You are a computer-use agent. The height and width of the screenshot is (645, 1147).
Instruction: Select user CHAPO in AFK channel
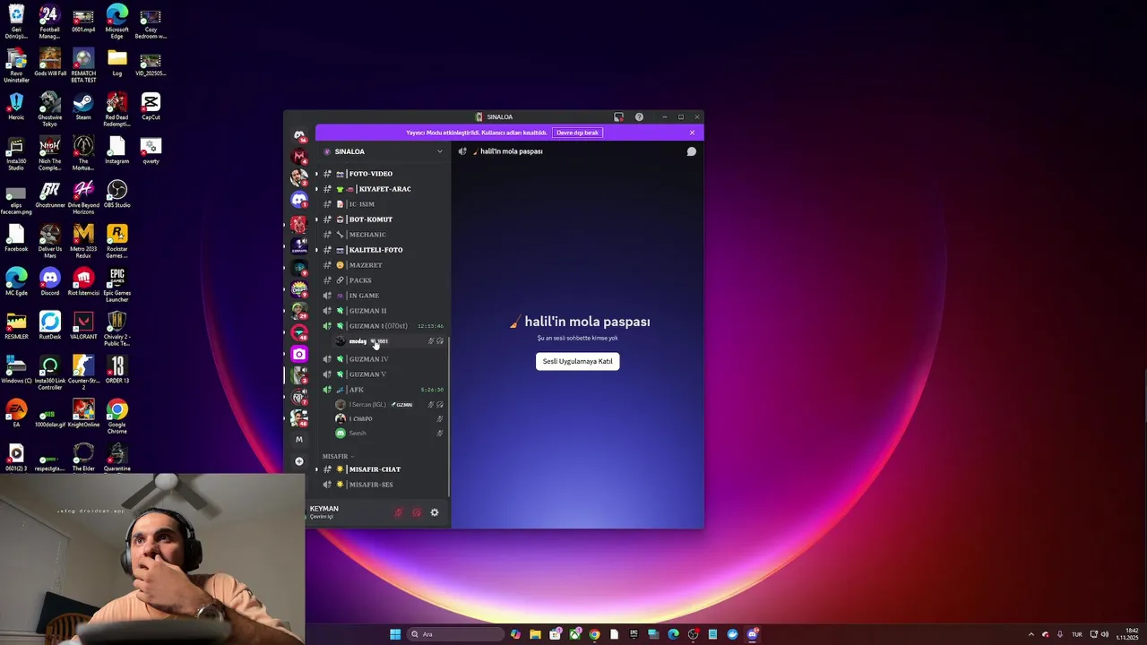[x=388, y=419]
